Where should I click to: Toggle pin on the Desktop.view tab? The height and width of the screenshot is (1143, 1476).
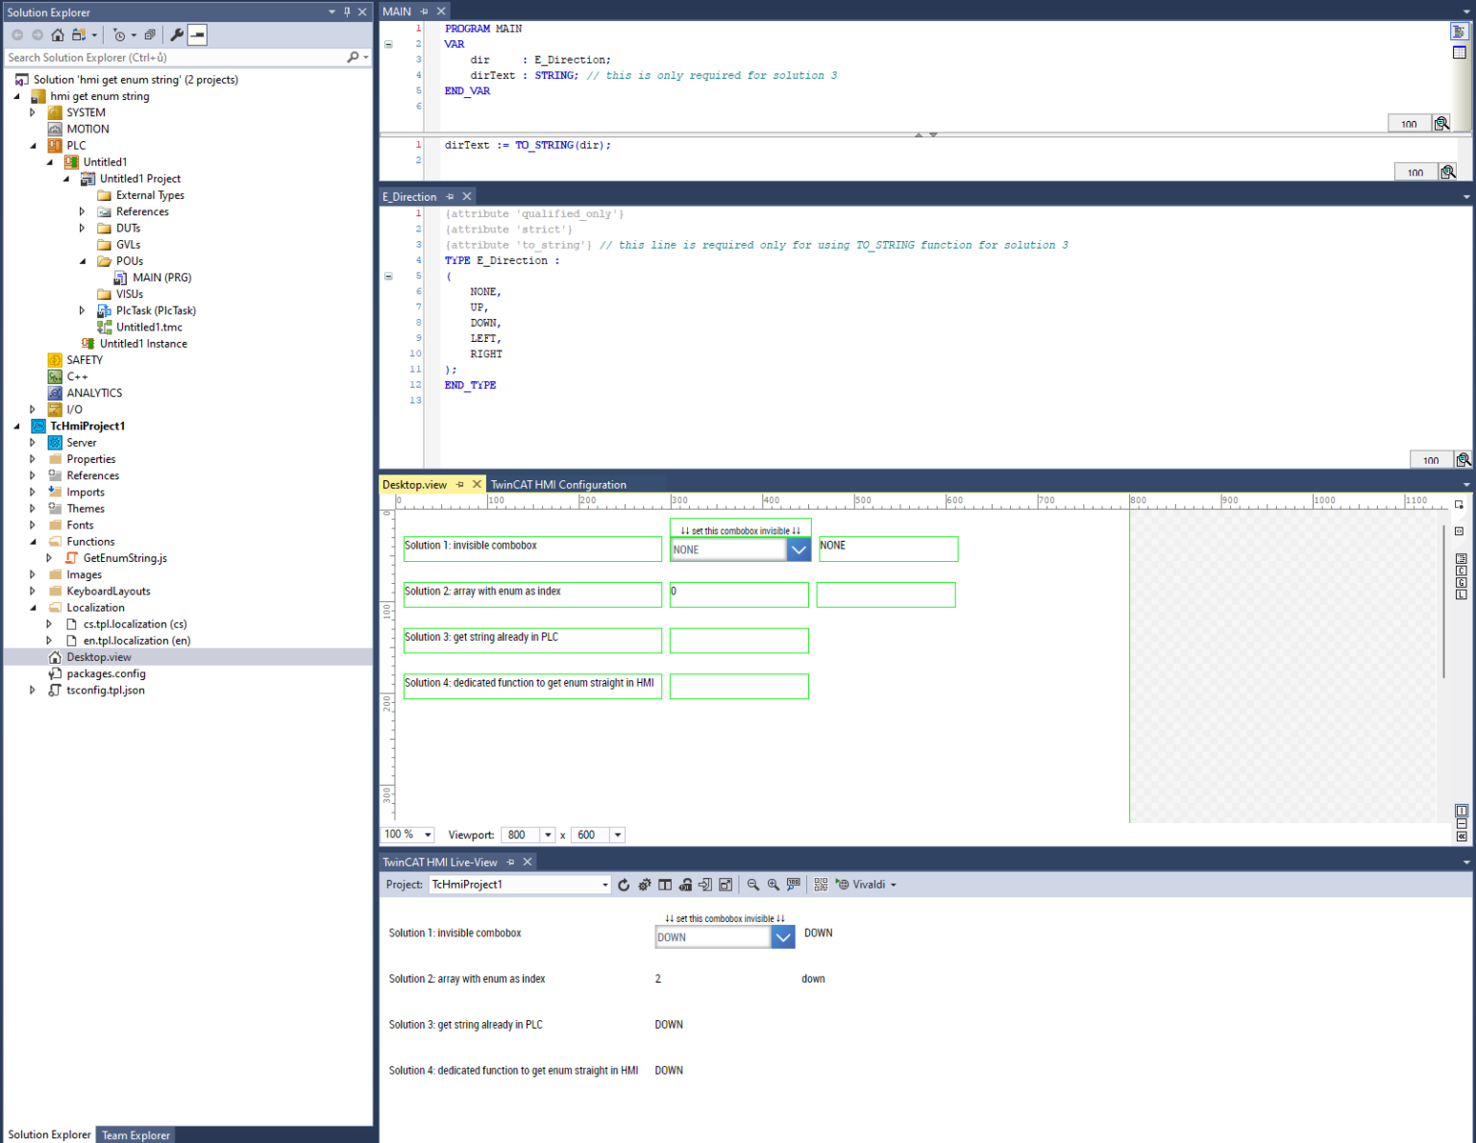point(460,485)
